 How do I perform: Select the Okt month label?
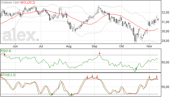[x=121, y=46]
